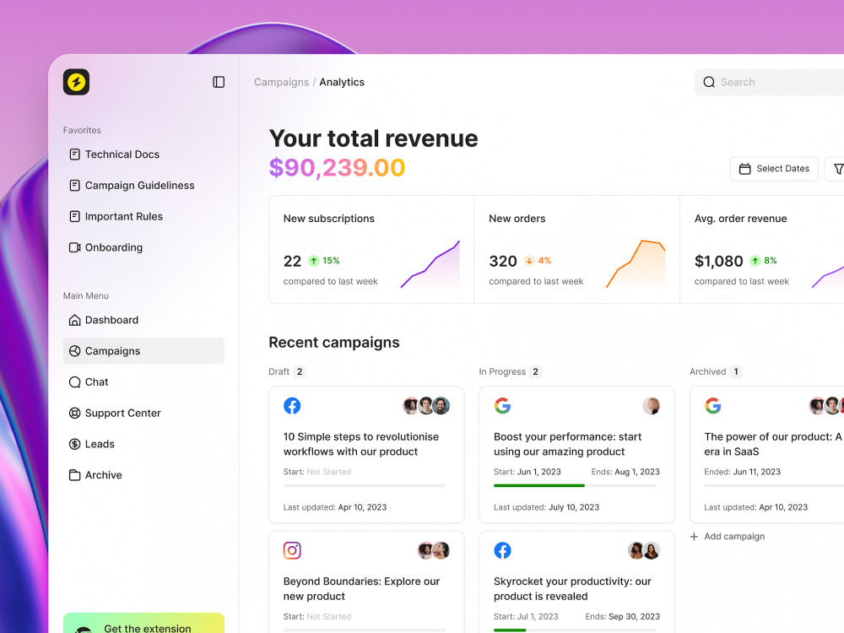Click the Support Center lifebuoy icon

[75, 413]
